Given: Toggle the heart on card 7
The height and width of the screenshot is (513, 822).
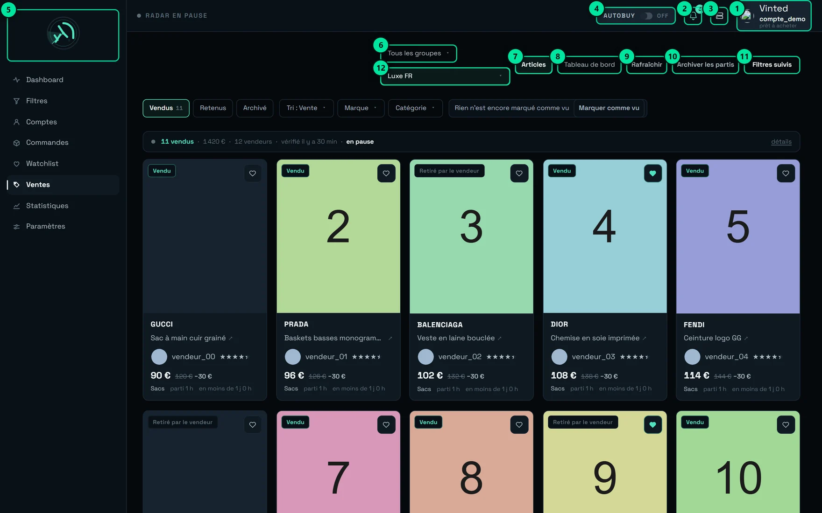Looking at the screenshot, I should point(386,425).
